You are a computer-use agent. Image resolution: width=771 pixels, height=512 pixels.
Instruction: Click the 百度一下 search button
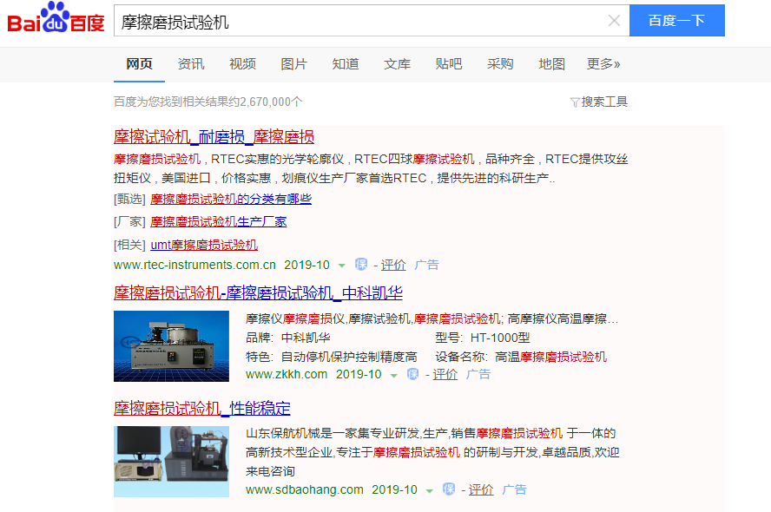point(676,21)
